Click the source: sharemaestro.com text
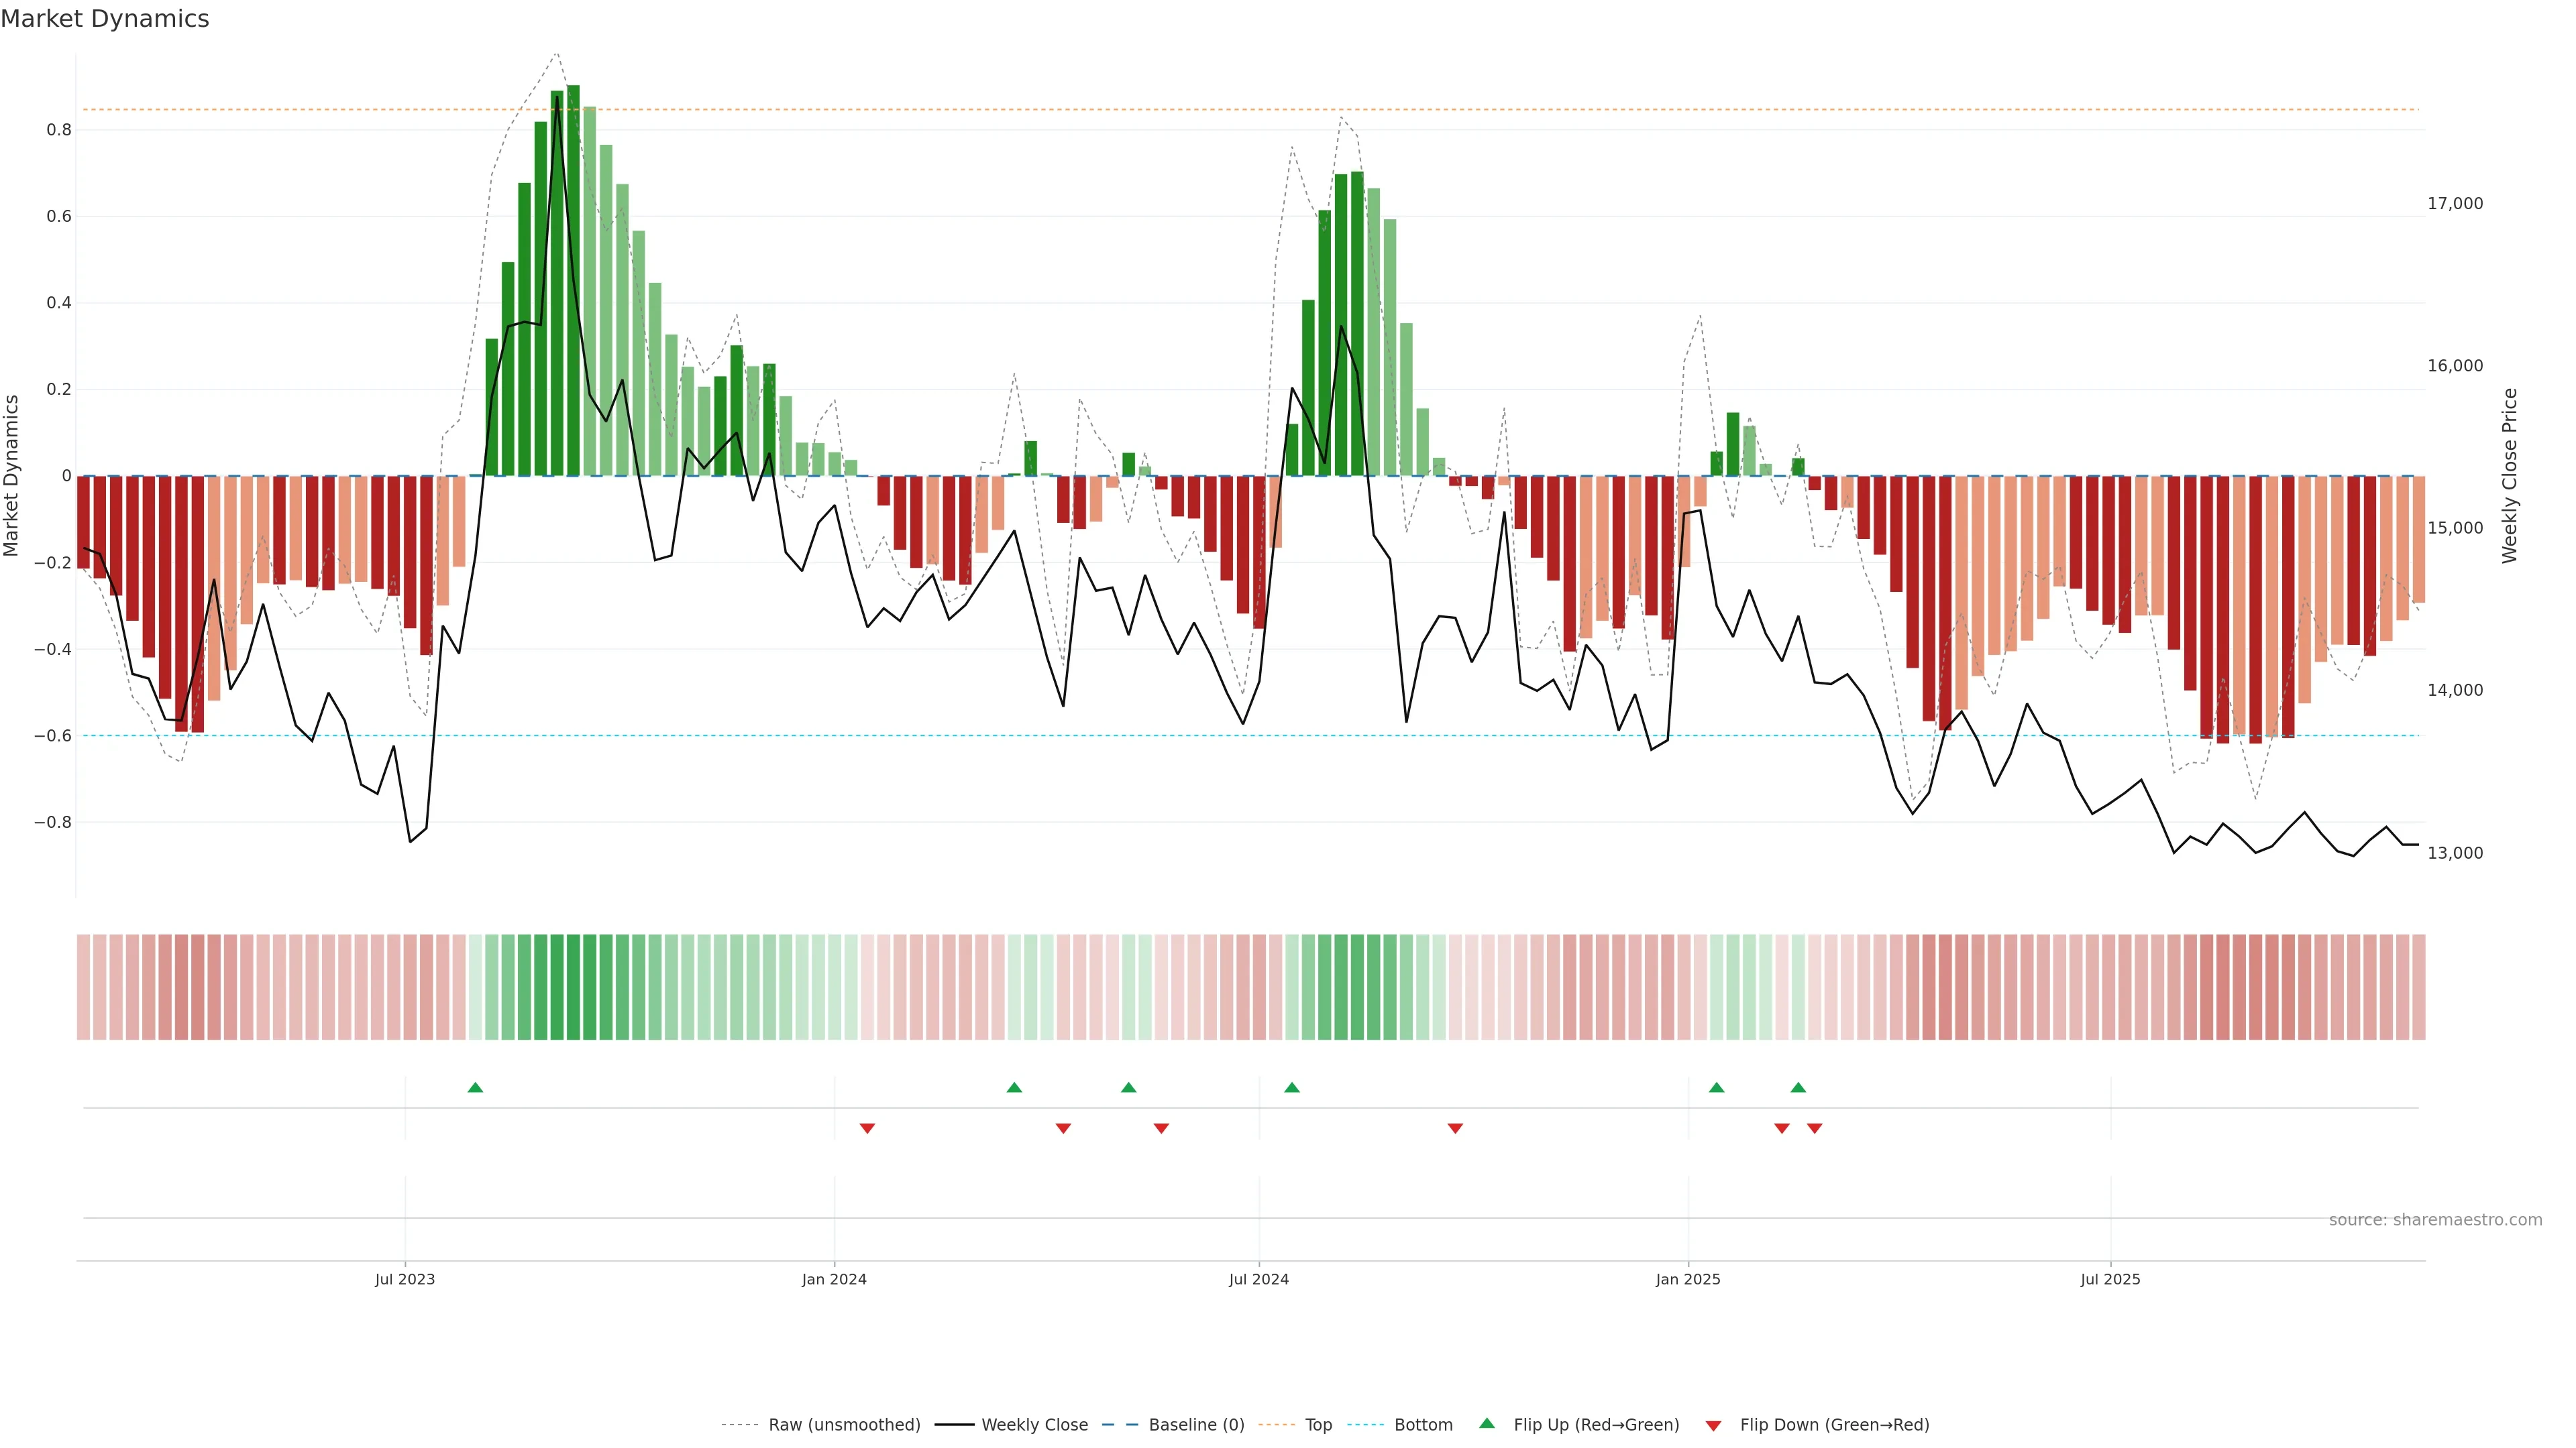Viewport: 2576px width, 1448px height. pyautogui.click(x=2435, y=1220)
